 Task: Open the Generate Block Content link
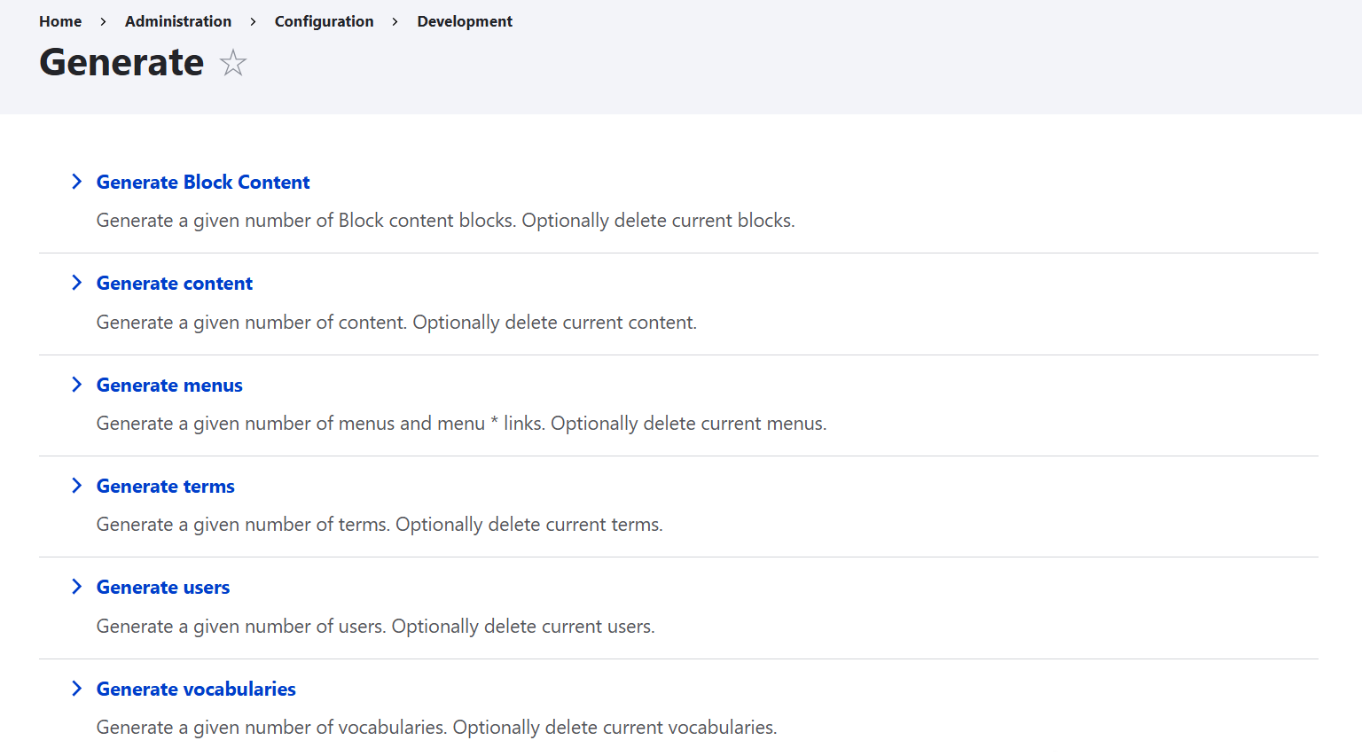(x=202, y=182)
